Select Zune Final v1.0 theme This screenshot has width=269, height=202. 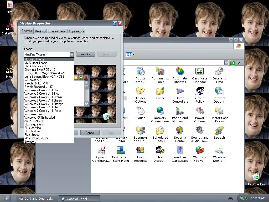tap(49, 121)
